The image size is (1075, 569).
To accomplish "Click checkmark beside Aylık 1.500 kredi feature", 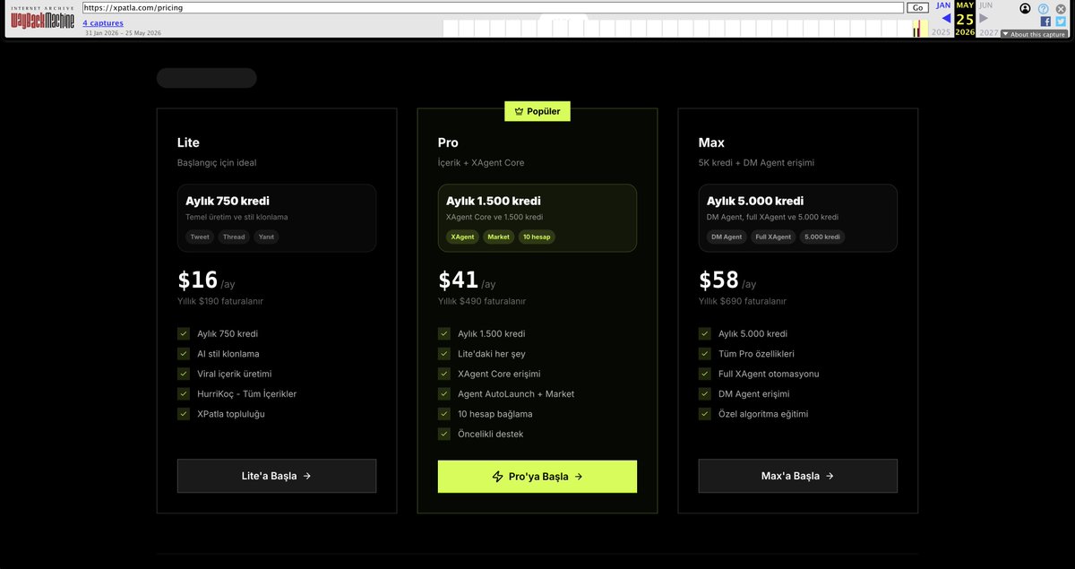I will coord(444,333).
